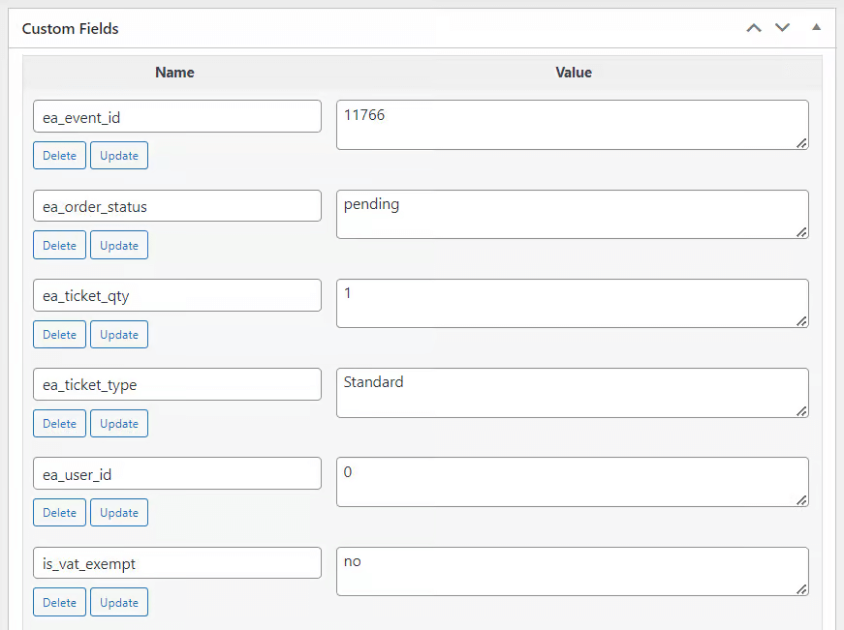Grab resize handle of 11766 textarea
Viewport: 844px width, 630px height.
click(x=801, y=143)
